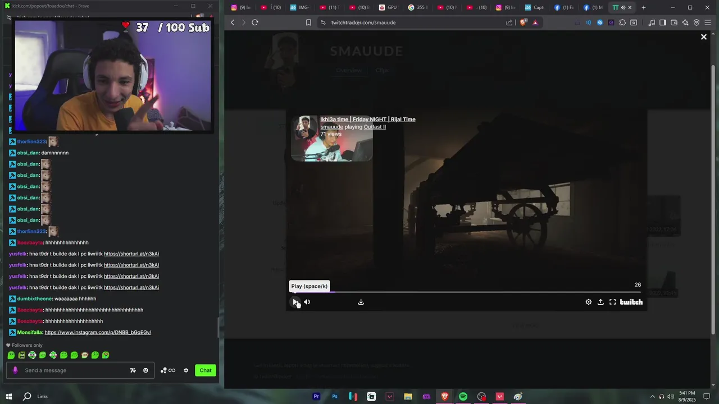Open system volume in the tray
719x404 pixels.
pos(670,397)
